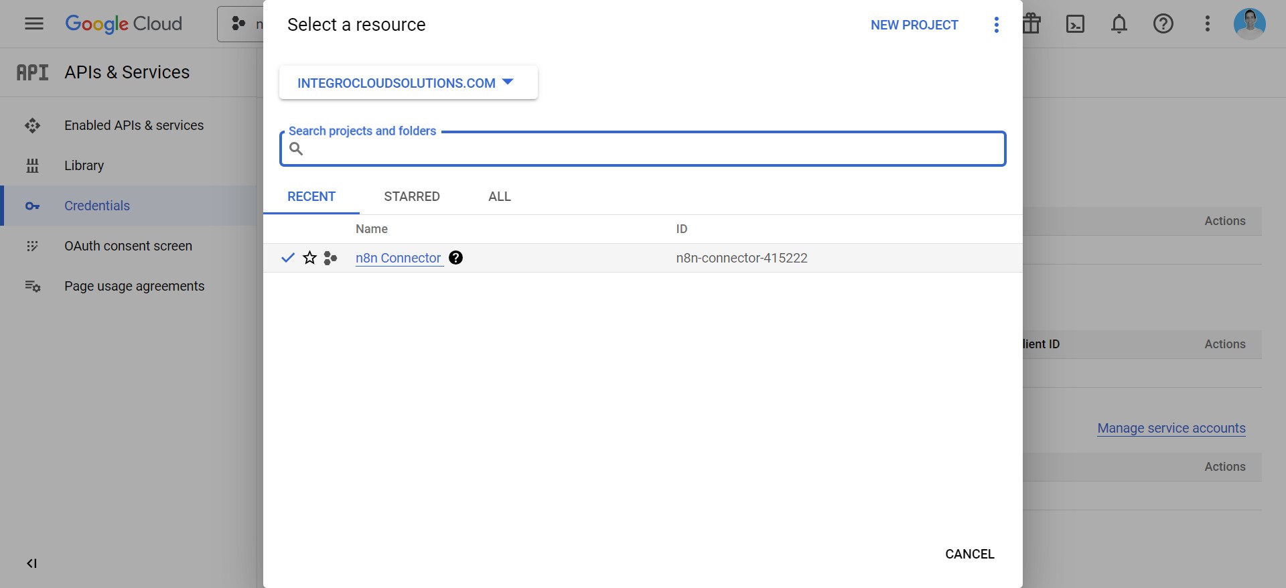Click the search magnifier icon in dialog
Screen dimensions: 1286x588
pos(296,149)
